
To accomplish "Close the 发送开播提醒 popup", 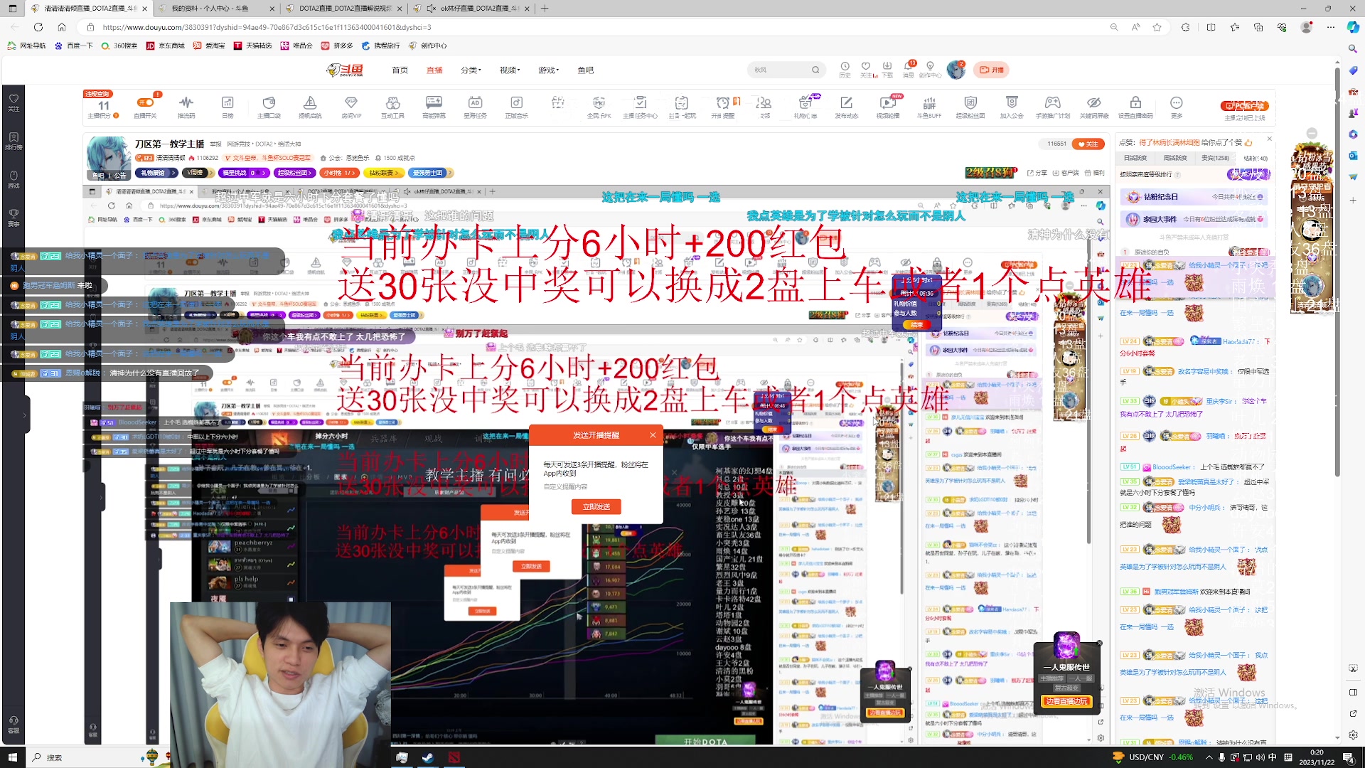I will 653,434.
